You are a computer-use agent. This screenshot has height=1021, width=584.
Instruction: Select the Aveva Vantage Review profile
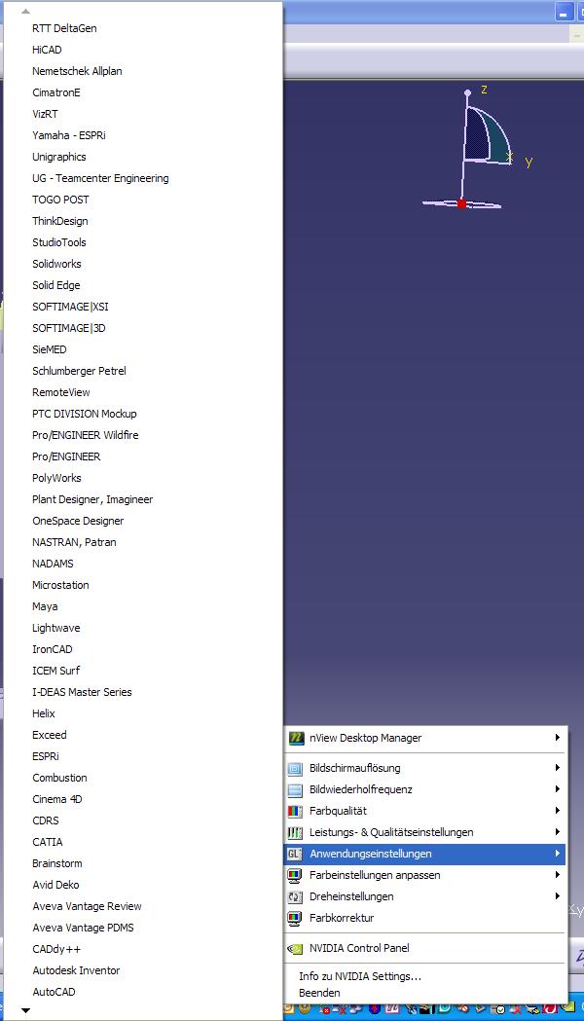[x=87, y=906]
